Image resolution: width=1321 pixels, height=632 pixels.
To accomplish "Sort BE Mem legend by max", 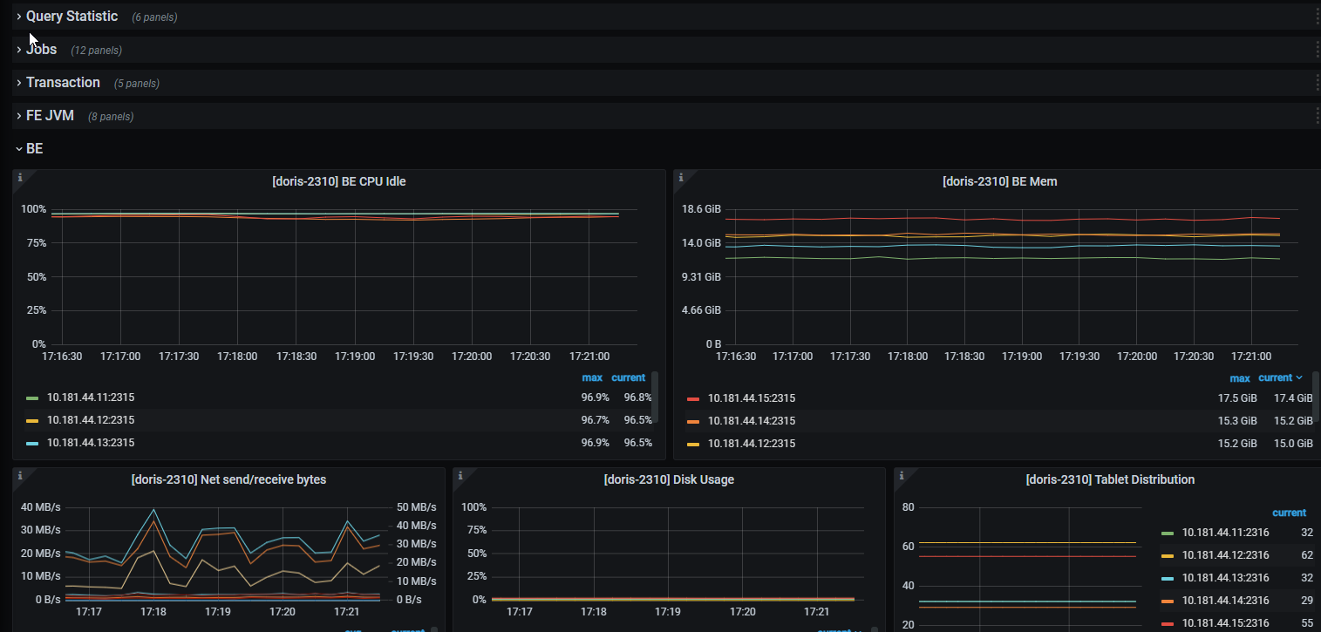I will [1240, 378].
